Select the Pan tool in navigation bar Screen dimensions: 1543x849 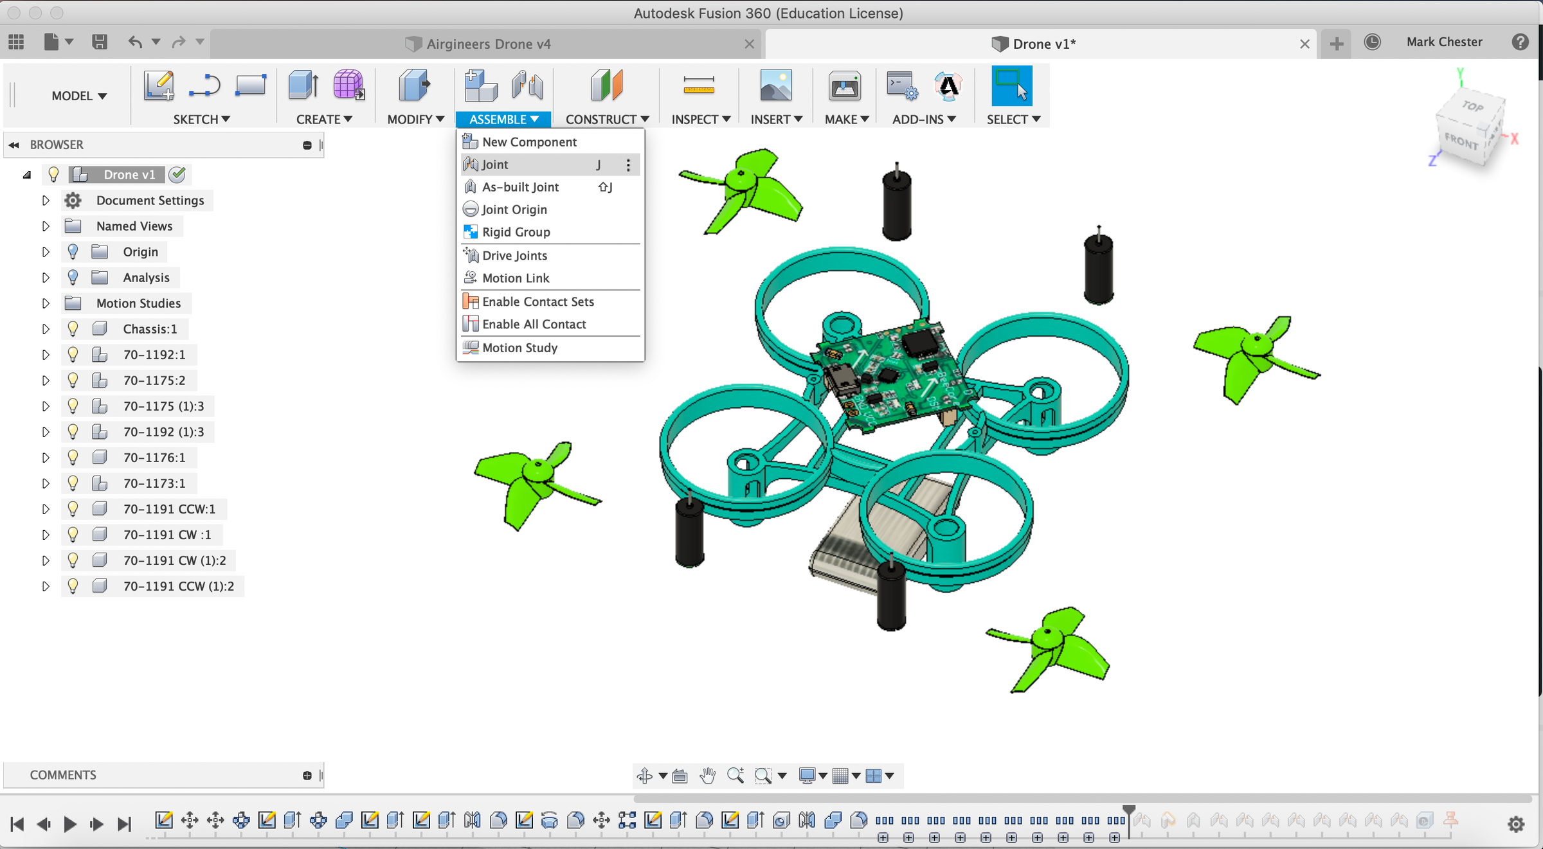click(x=707, y=775)
